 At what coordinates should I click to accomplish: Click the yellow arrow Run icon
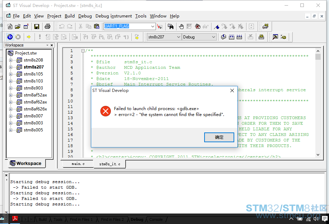pos(29,37)
